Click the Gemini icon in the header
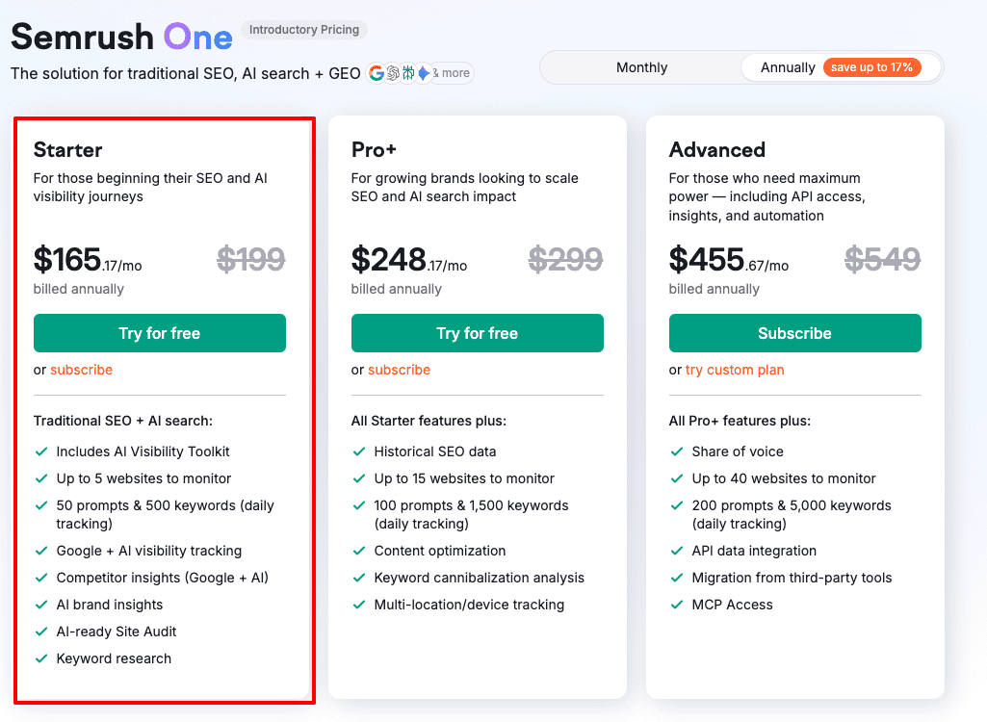987x722 pixels. tap(422, 72)
